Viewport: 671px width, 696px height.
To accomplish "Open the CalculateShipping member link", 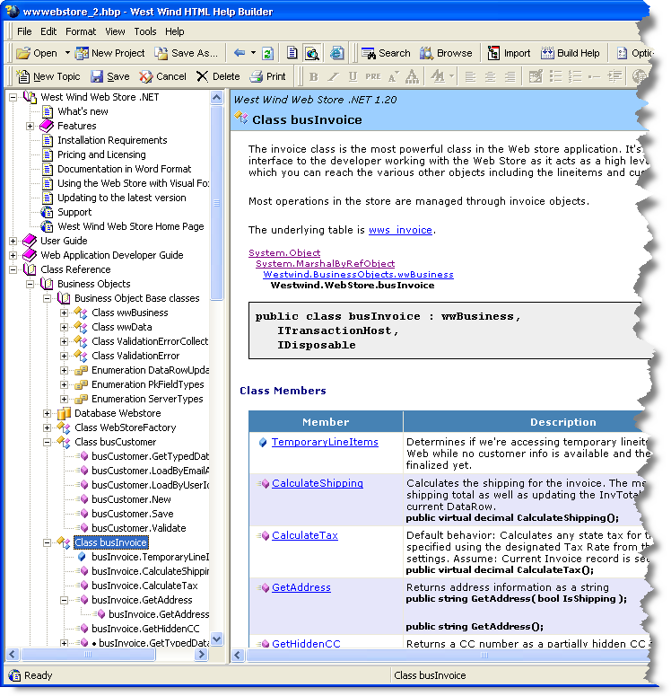I will pyautogui.click(x=318, y=483).
